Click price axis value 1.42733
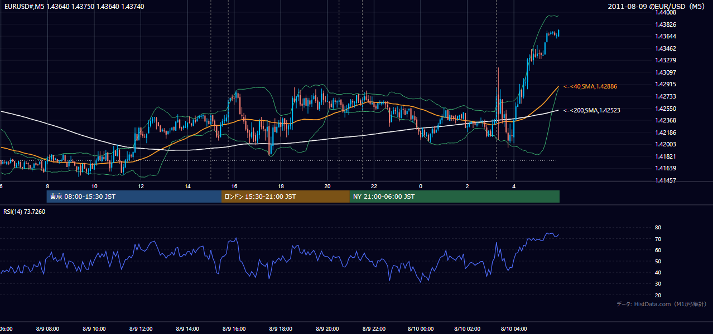The image size is (713, 334). (x=666, y=96)
